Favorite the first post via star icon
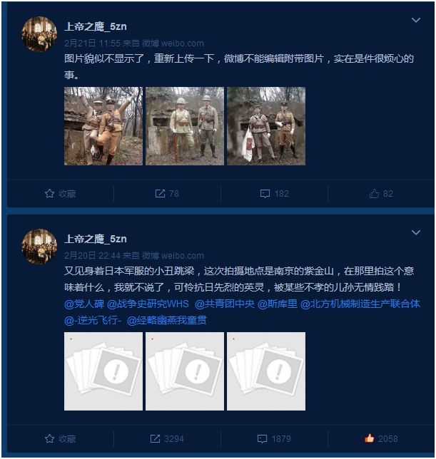The width and height of the screenshot is (436, 459). click(61, 193)
